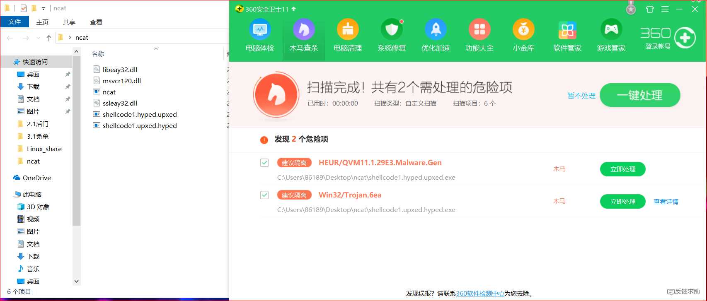This screenshot has width=707, height=301.
Task: Open Linux_share folder in sidebar
Action: (44, 149)
